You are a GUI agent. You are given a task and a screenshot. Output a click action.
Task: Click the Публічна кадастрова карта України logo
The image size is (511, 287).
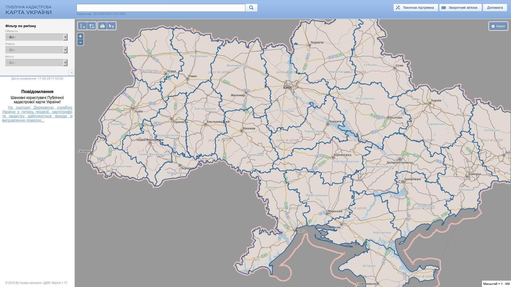pos(28,10)
